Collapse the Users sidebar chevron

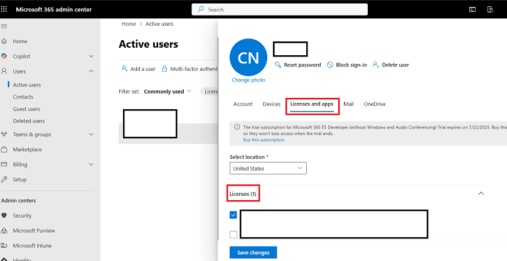[x=91, y=71]
